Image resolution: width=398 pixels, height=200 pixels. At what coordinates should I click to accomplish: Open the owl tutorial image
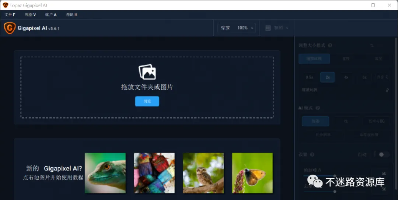[x=203, y=173]
